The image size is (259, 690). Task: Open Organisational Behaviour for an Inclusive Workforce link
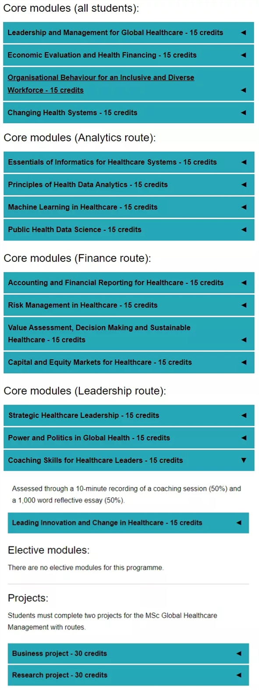(101, 84)
